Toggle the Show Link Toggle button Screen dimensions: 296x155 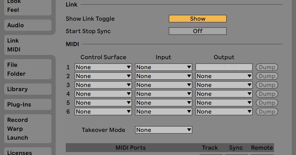pyautogui.click(x=197, y=19)
